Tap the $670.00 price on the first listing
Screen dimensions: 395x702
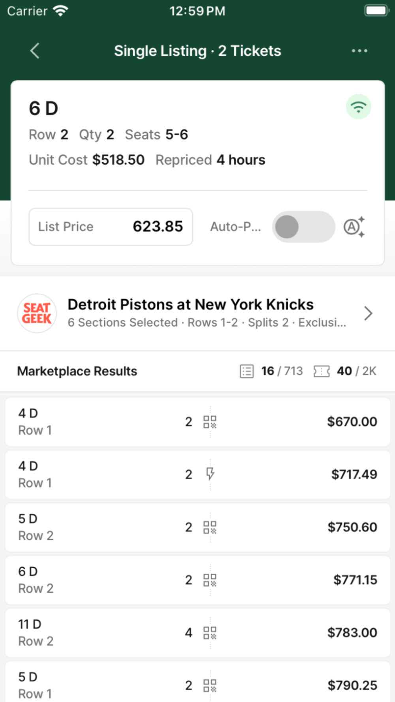(x=352, y=422)
